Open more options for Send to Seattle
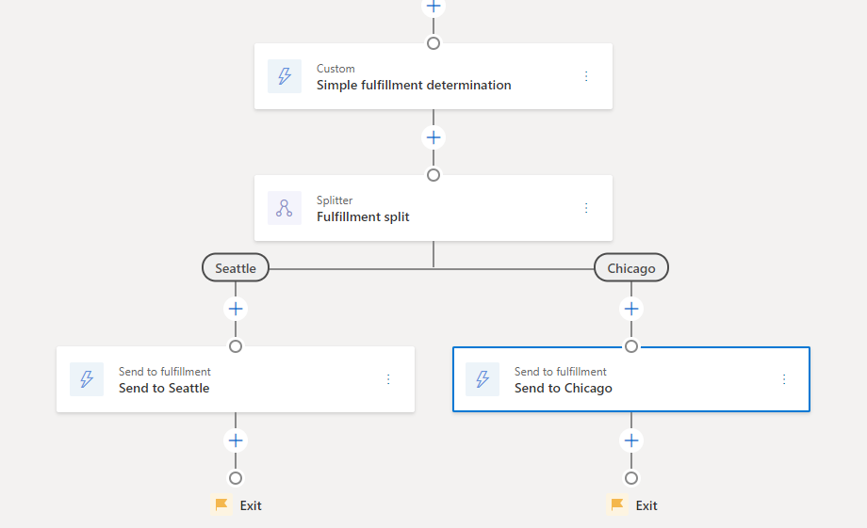The height and width of the screenshot is (528, 867). coord(388,379)
